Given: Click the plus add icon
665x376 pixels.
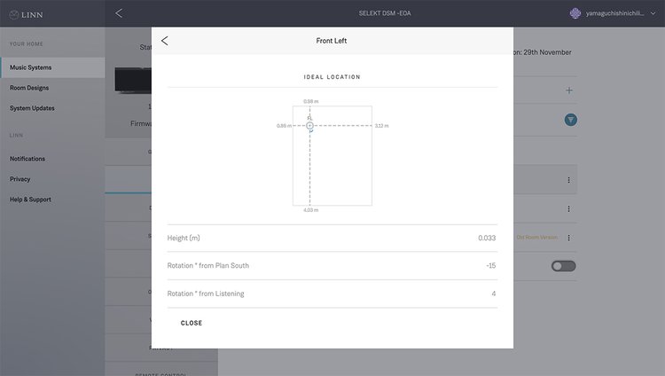Looking at the screenshot, I should [x=569, y=90].
